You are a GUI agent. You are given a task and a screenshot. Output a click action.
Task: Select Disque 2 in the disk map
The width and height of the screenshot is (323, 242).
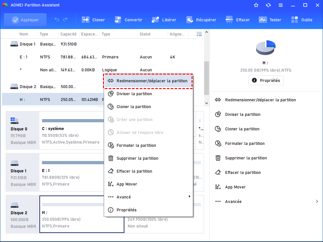[x=23, y=214]
